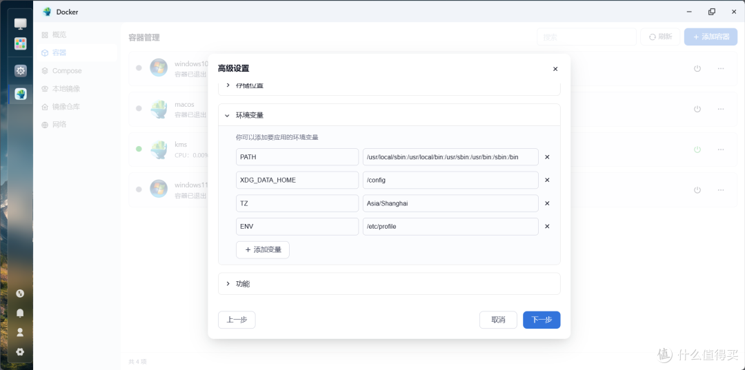The image size is (745, 370).
Task: Open Compose in the sidebar
Action: tap(77, 71)
